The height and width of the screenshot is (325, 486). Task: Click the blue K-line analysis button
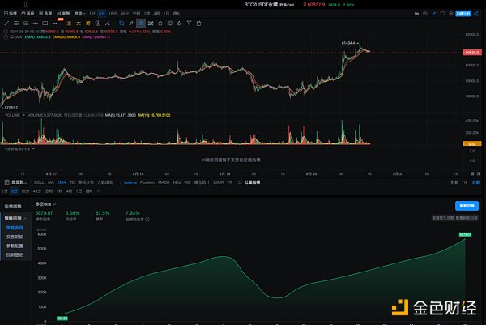(463, 14)
